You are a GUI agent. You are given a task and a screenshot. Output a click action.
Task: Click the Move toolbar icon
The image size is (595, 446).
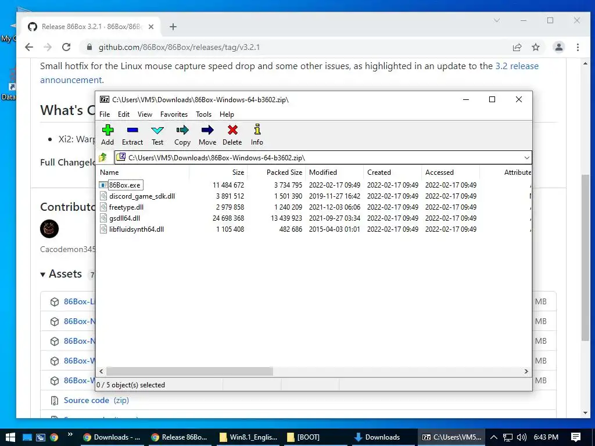[207, 130]
